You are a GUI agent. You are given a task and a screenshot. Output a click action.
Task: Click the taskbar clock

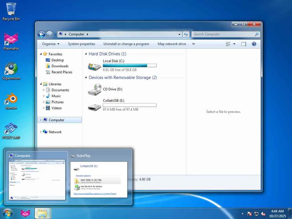pos(277,214)
